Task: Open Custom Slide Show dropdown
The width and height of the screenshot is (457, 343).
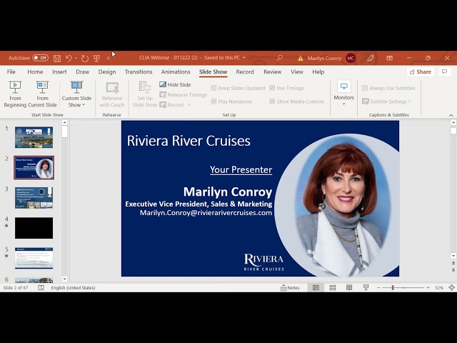Action: pyautogui.click(x=76, y=94)
